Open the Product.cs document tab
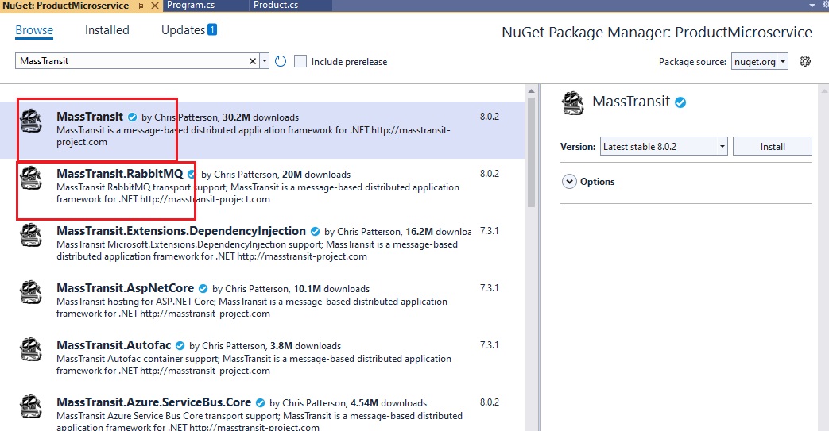Screen dimensions: 829x431 [276, 6]
